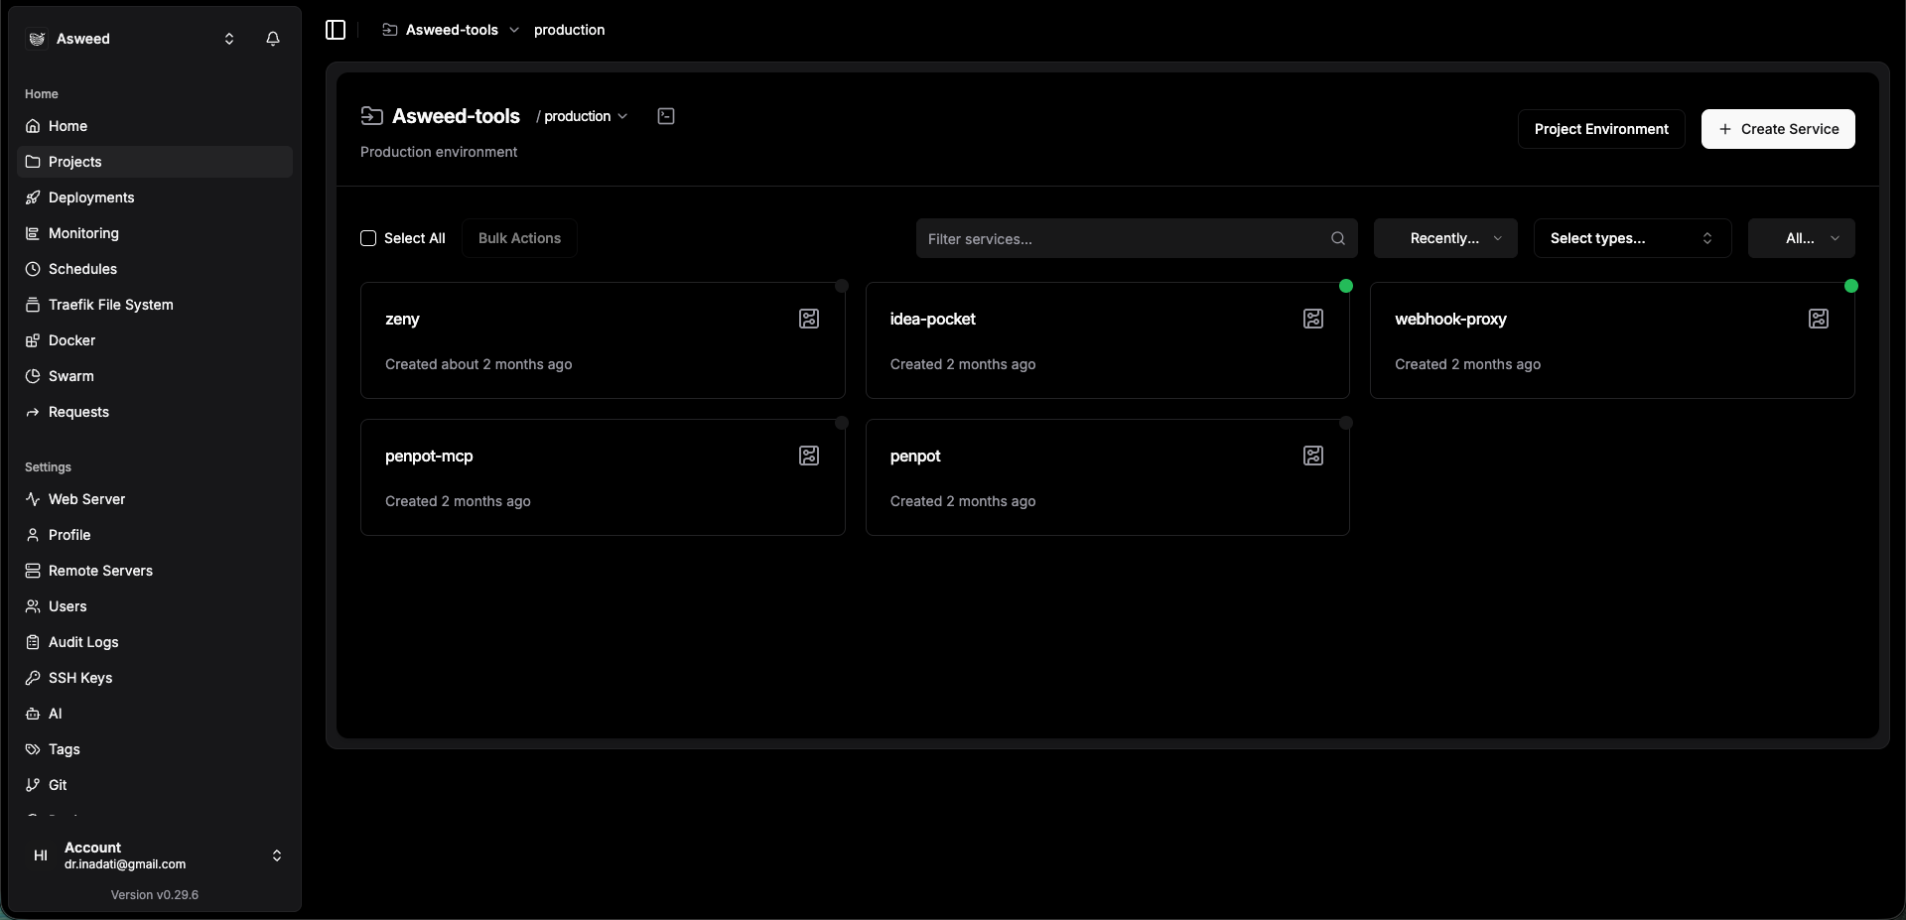Open Users settings
This screenshot has width=1906, height=920.
[155, 606]
